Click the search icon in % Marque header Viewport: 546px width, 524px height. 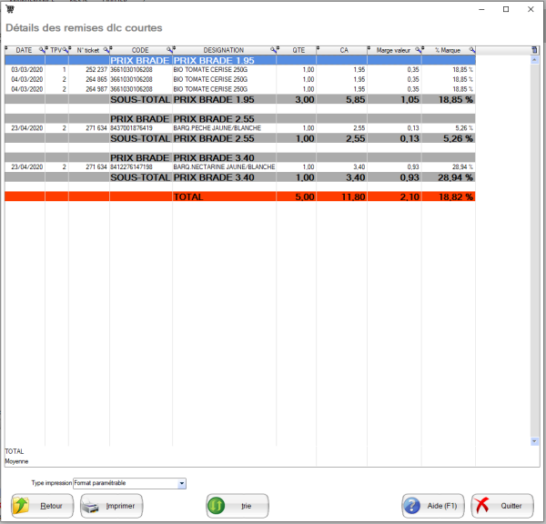(x=470, y=50)
